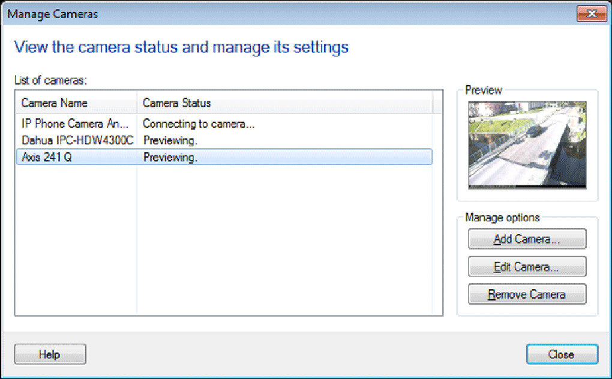Screen dimensions: 612x379
Task: Sort by the Camera Name column header
Action: [x=75, y=103]
